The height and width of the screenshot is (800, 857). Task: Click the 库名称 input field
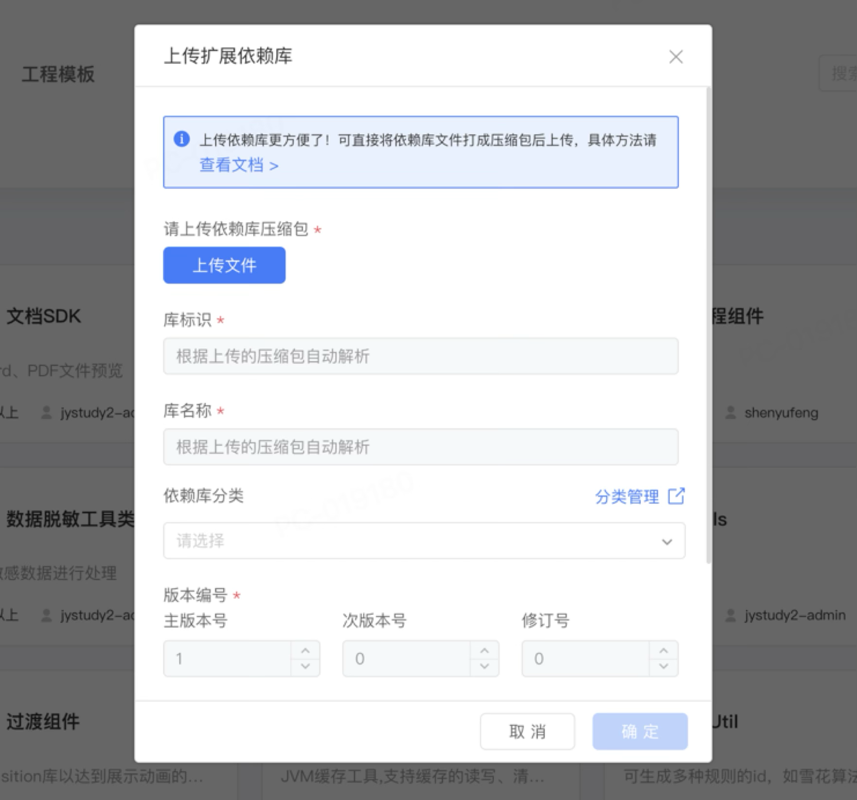tap(421, 447)
